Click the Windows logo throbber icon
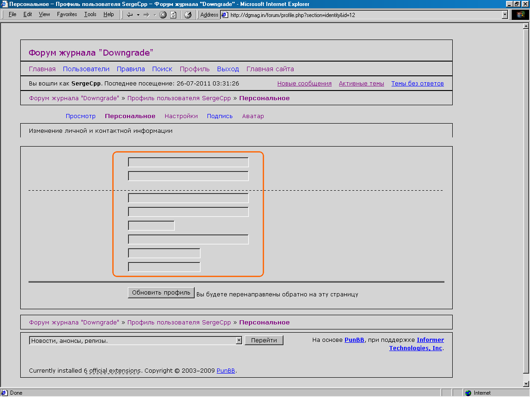530x397 pixels. tap(521, 15)
